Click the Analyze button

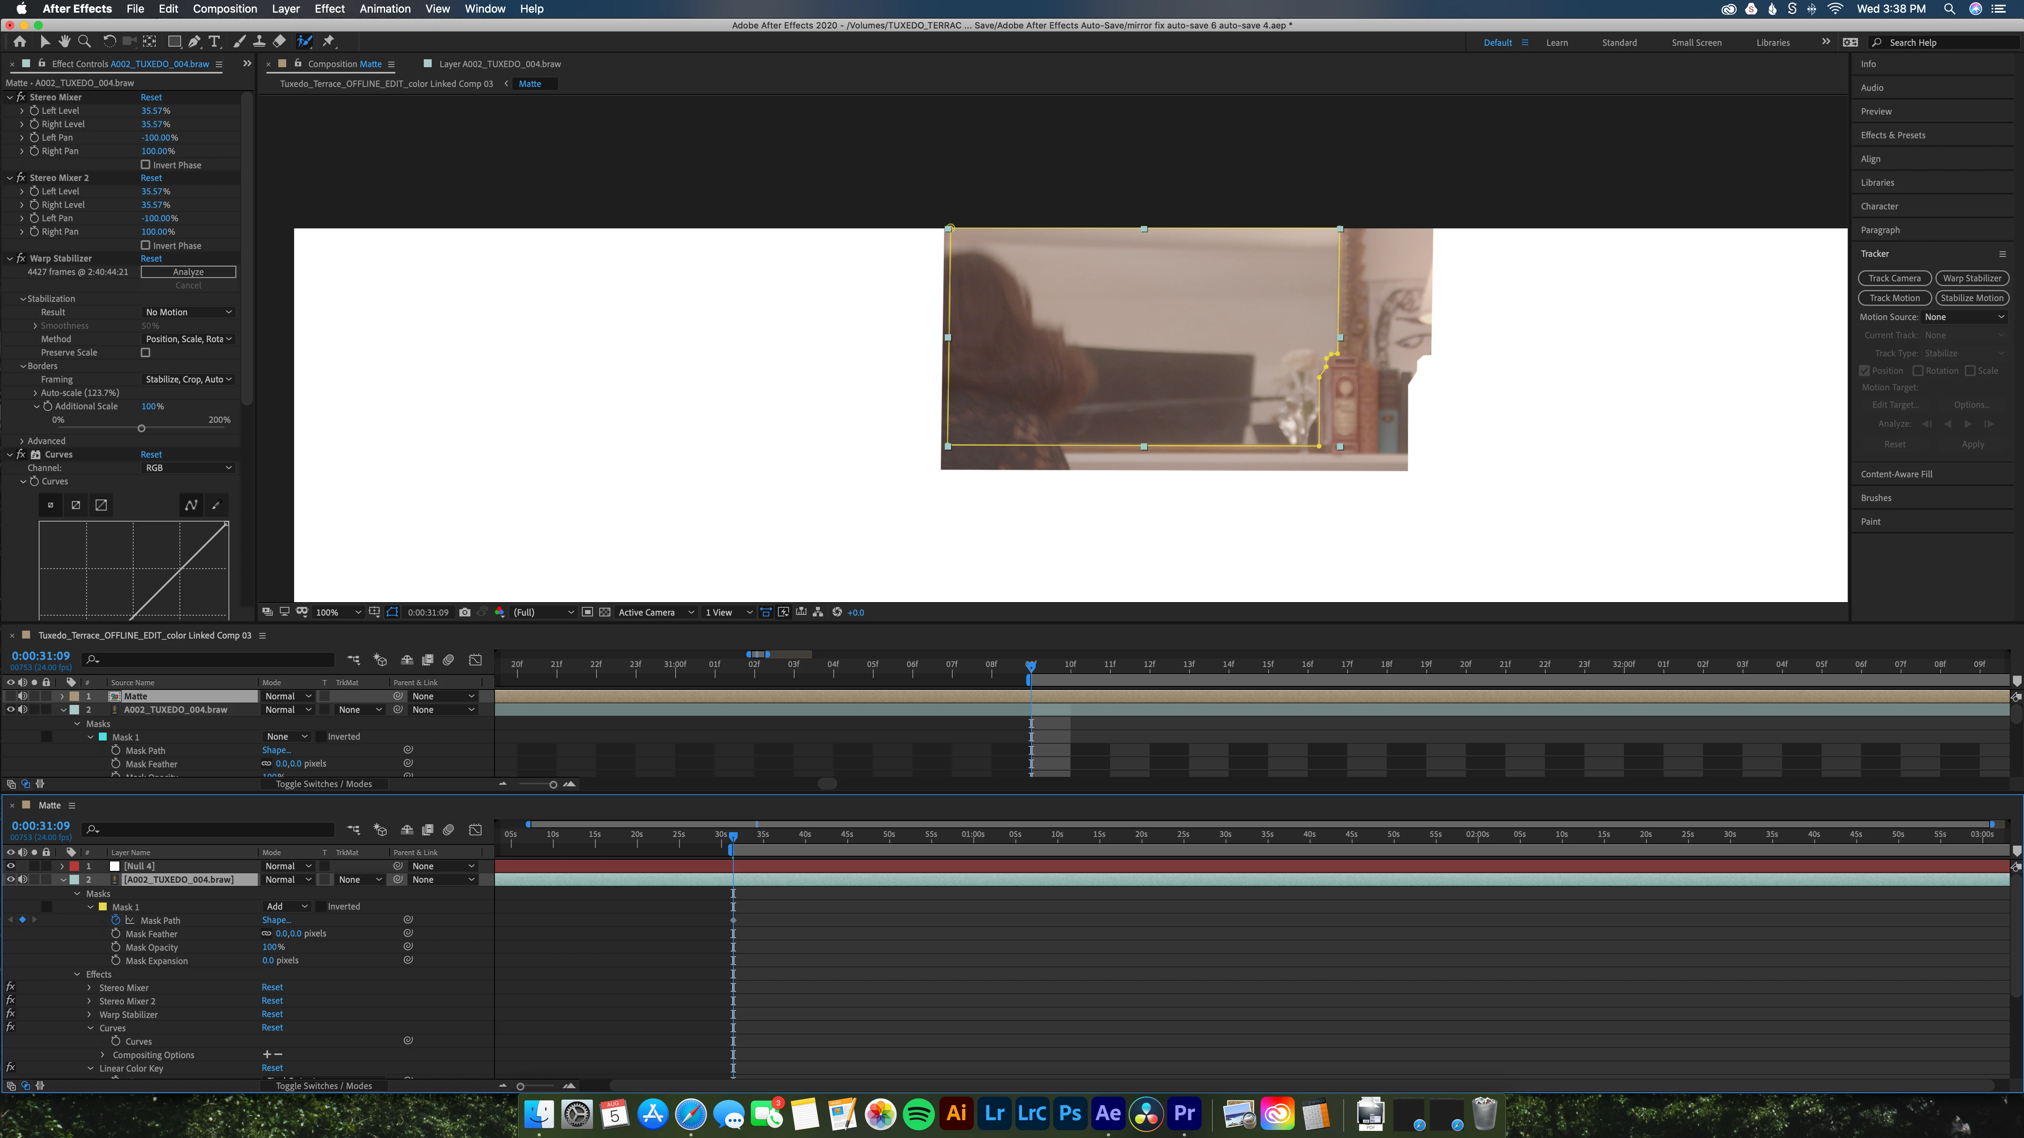(188, 272)
